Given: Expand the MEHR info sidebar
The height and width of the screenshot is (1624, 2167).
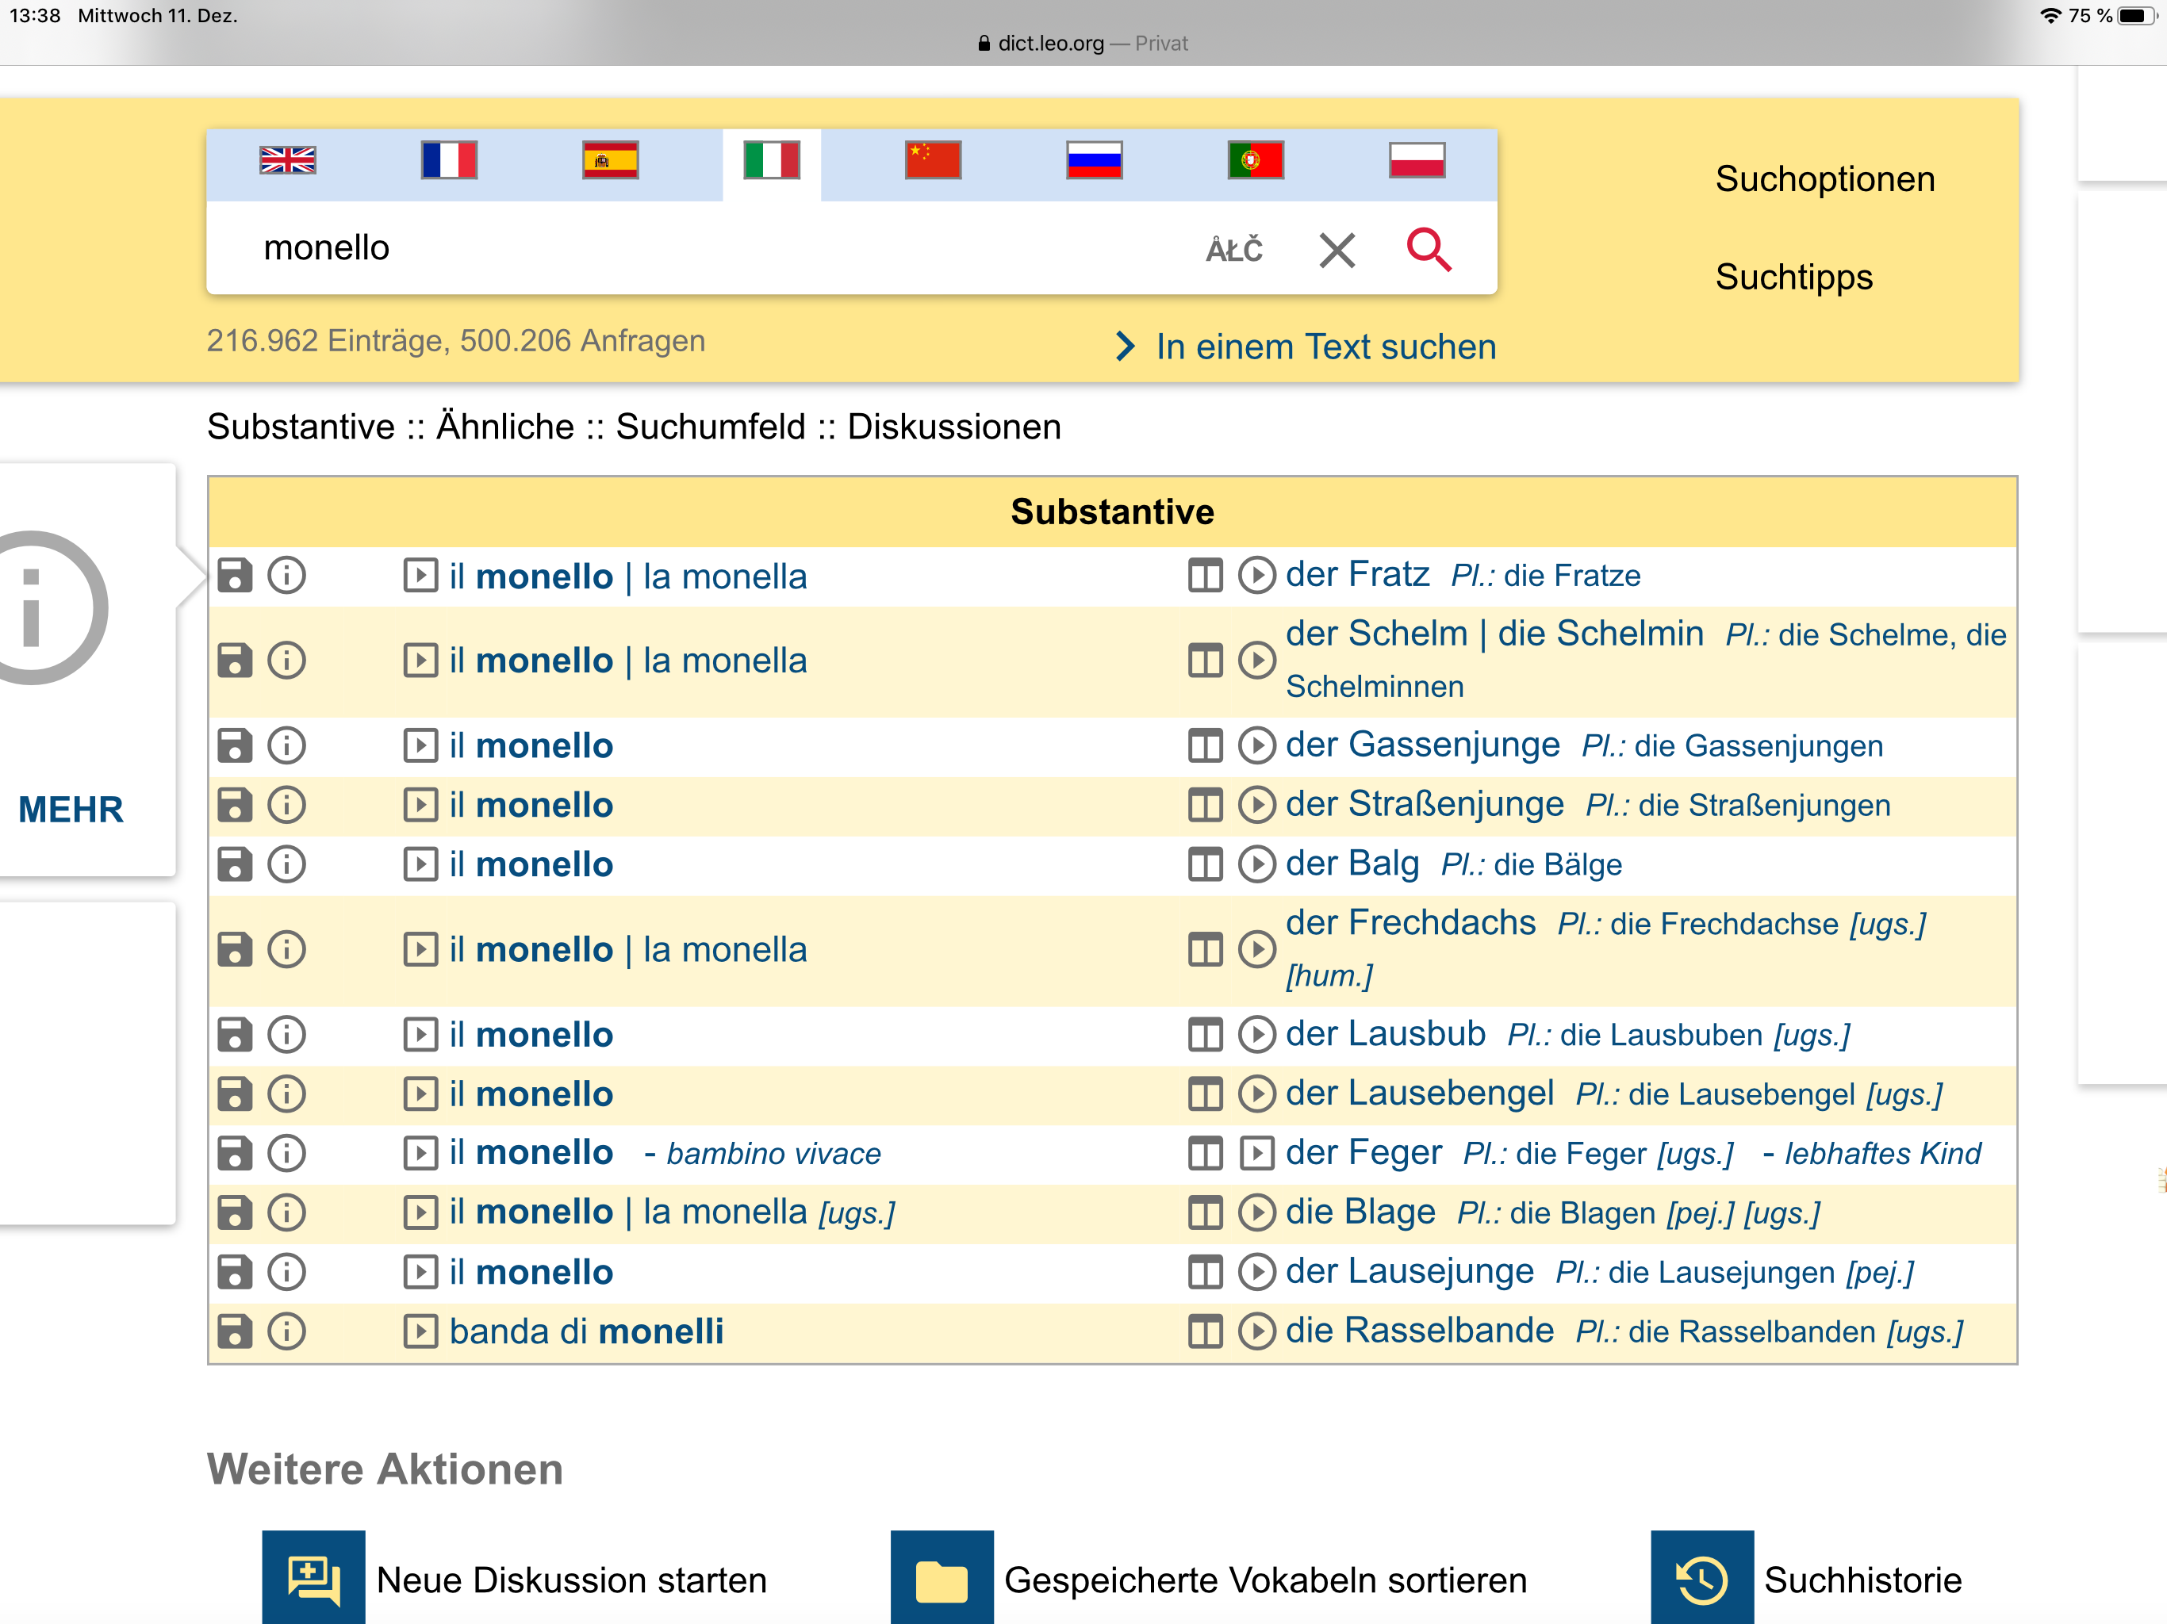Looking at the screenshot, I should (71, 809).
